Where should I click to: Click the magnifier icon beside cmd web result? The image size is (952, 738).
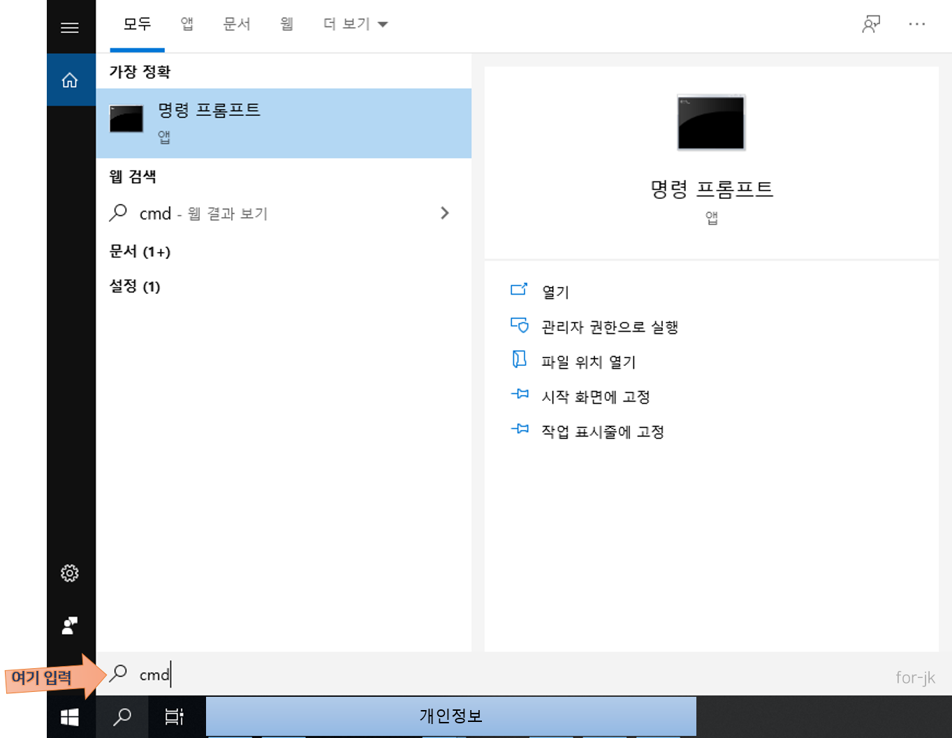(118, 212)
